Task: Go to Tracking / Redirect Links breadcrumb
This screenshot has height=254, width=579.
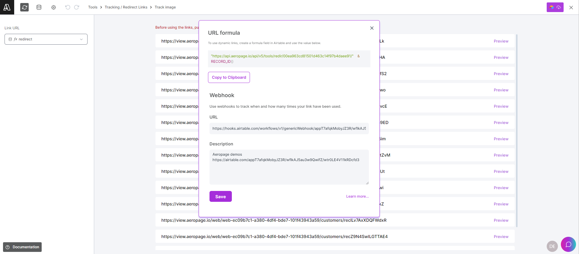Action: [126, 7]
